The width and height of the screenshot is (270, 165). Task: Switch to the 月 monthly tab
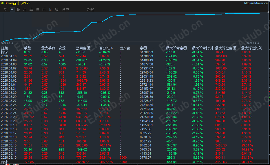coord(25,10)
